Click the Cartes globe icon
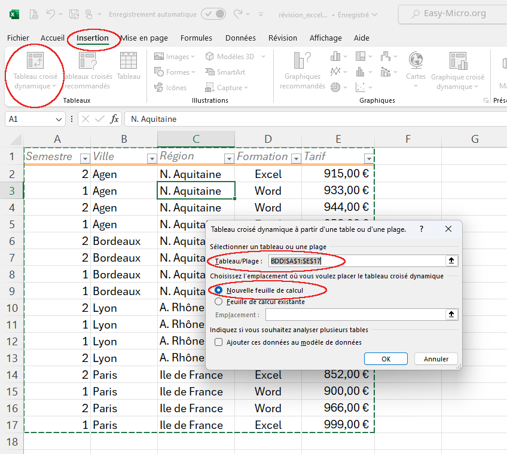The image size is (507, 454). 416,60
